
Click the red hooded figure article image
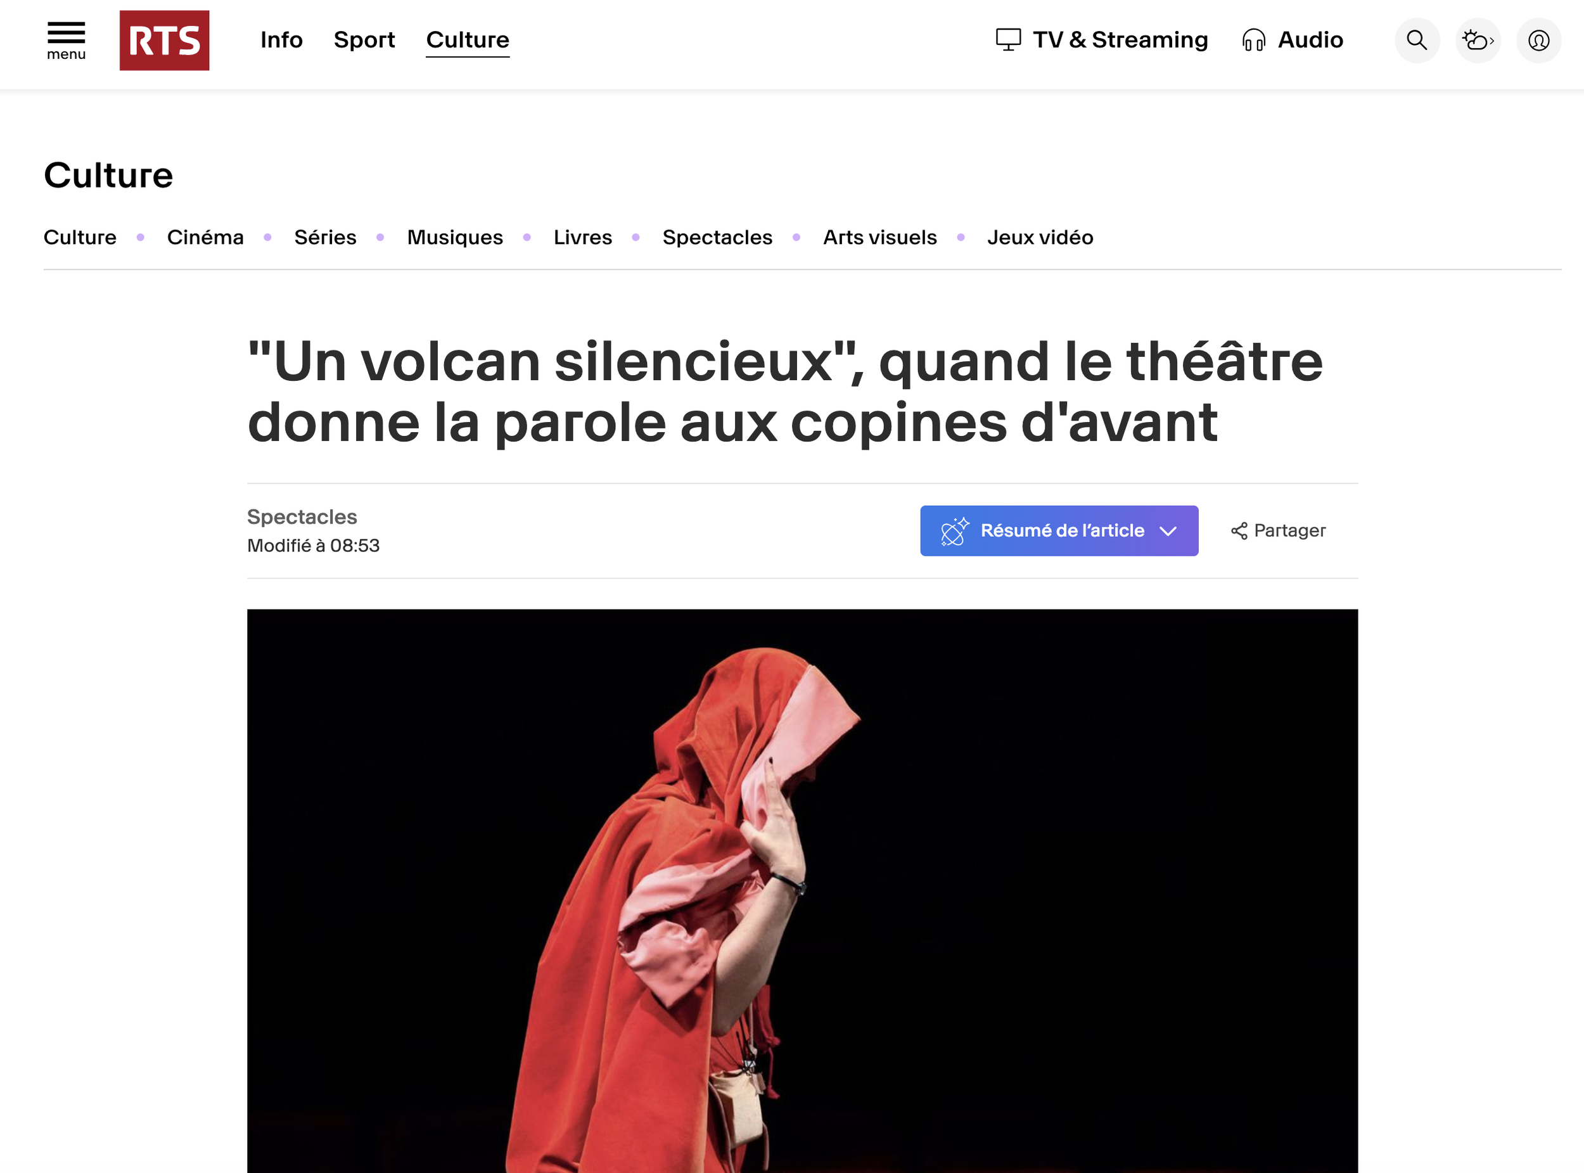pyautogui.click(x=802, y=890)
